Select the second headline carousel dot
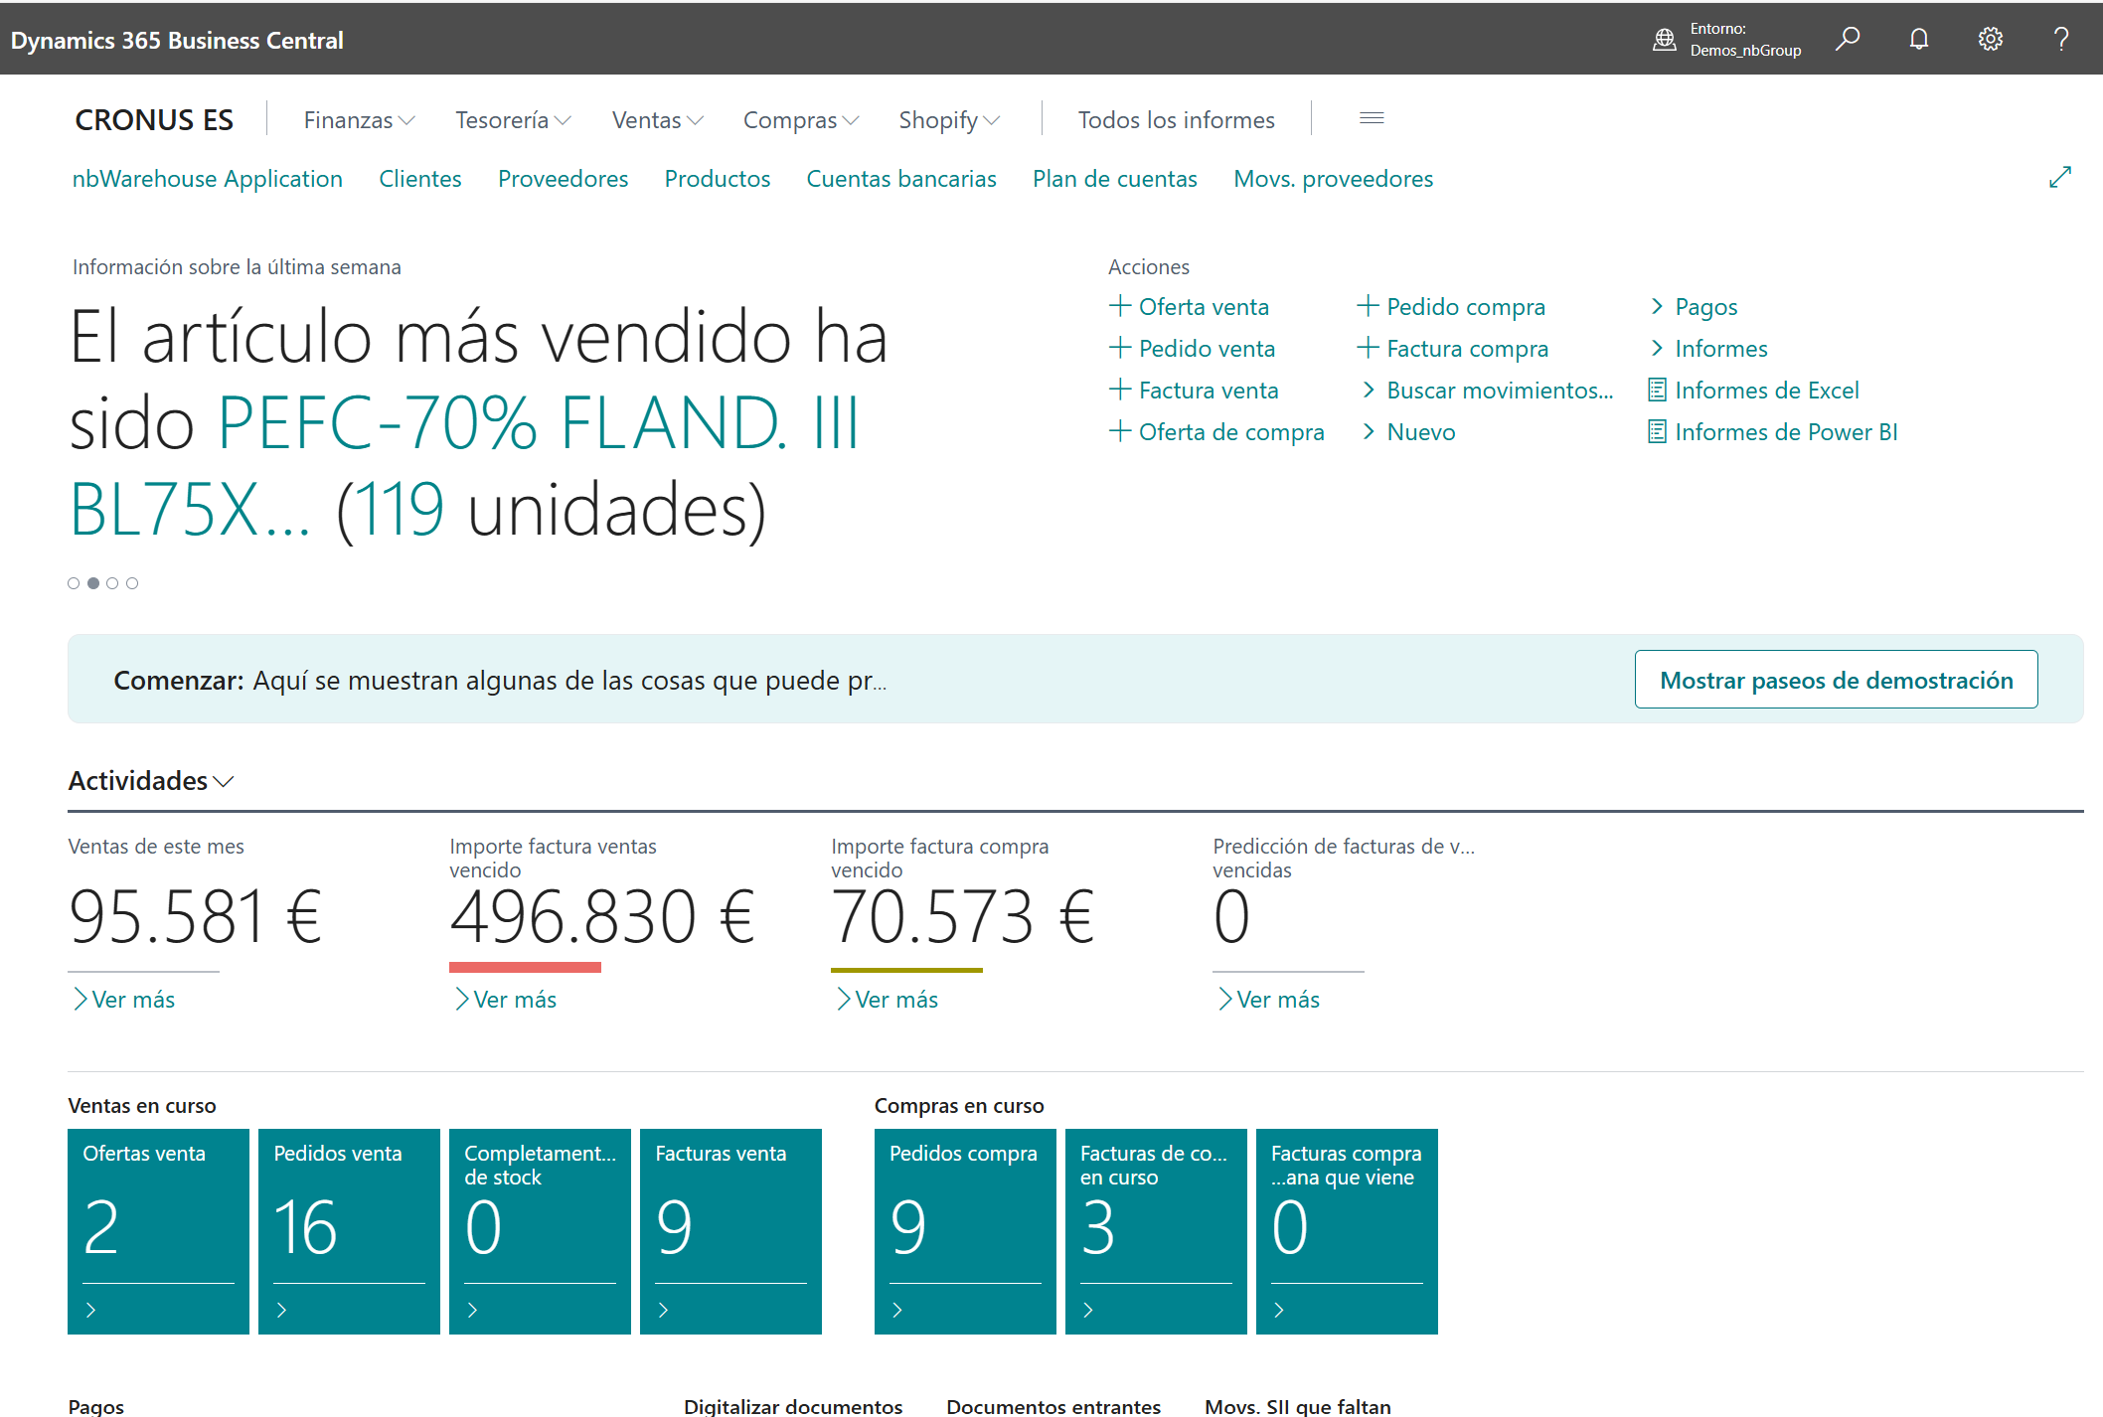Viewport: 2103px width, 1417px height. [93, 583]
